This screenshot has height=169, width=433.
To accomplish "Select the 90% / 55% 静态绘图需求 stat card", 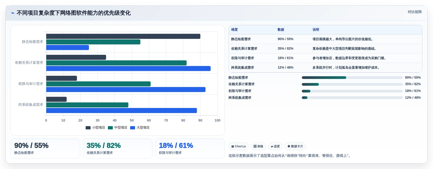I will tap(45, 148).
